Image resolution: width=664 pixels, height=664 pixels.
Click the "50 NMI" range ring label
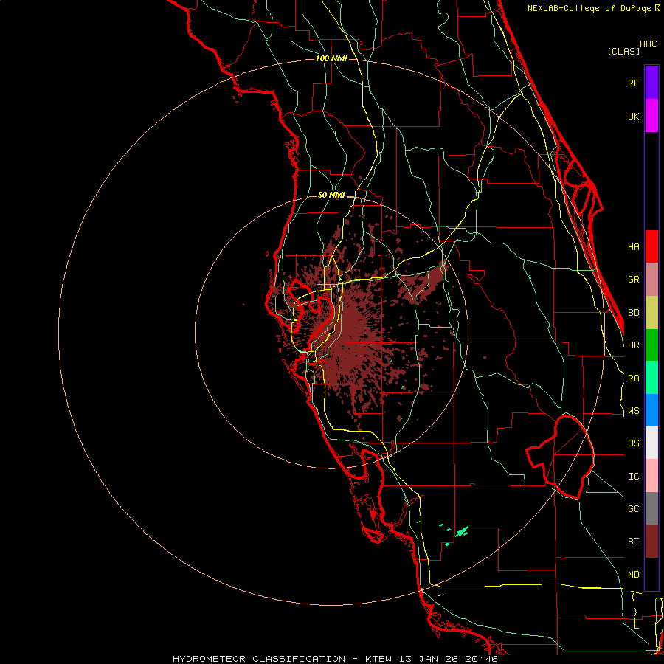331,196
